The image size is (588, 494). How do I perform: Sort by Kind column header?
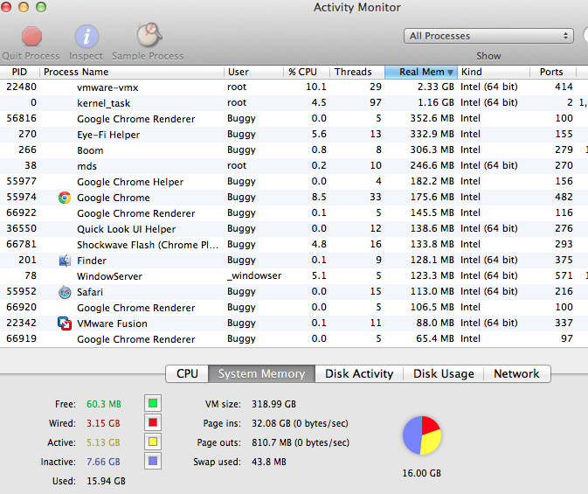click(494, 72)
